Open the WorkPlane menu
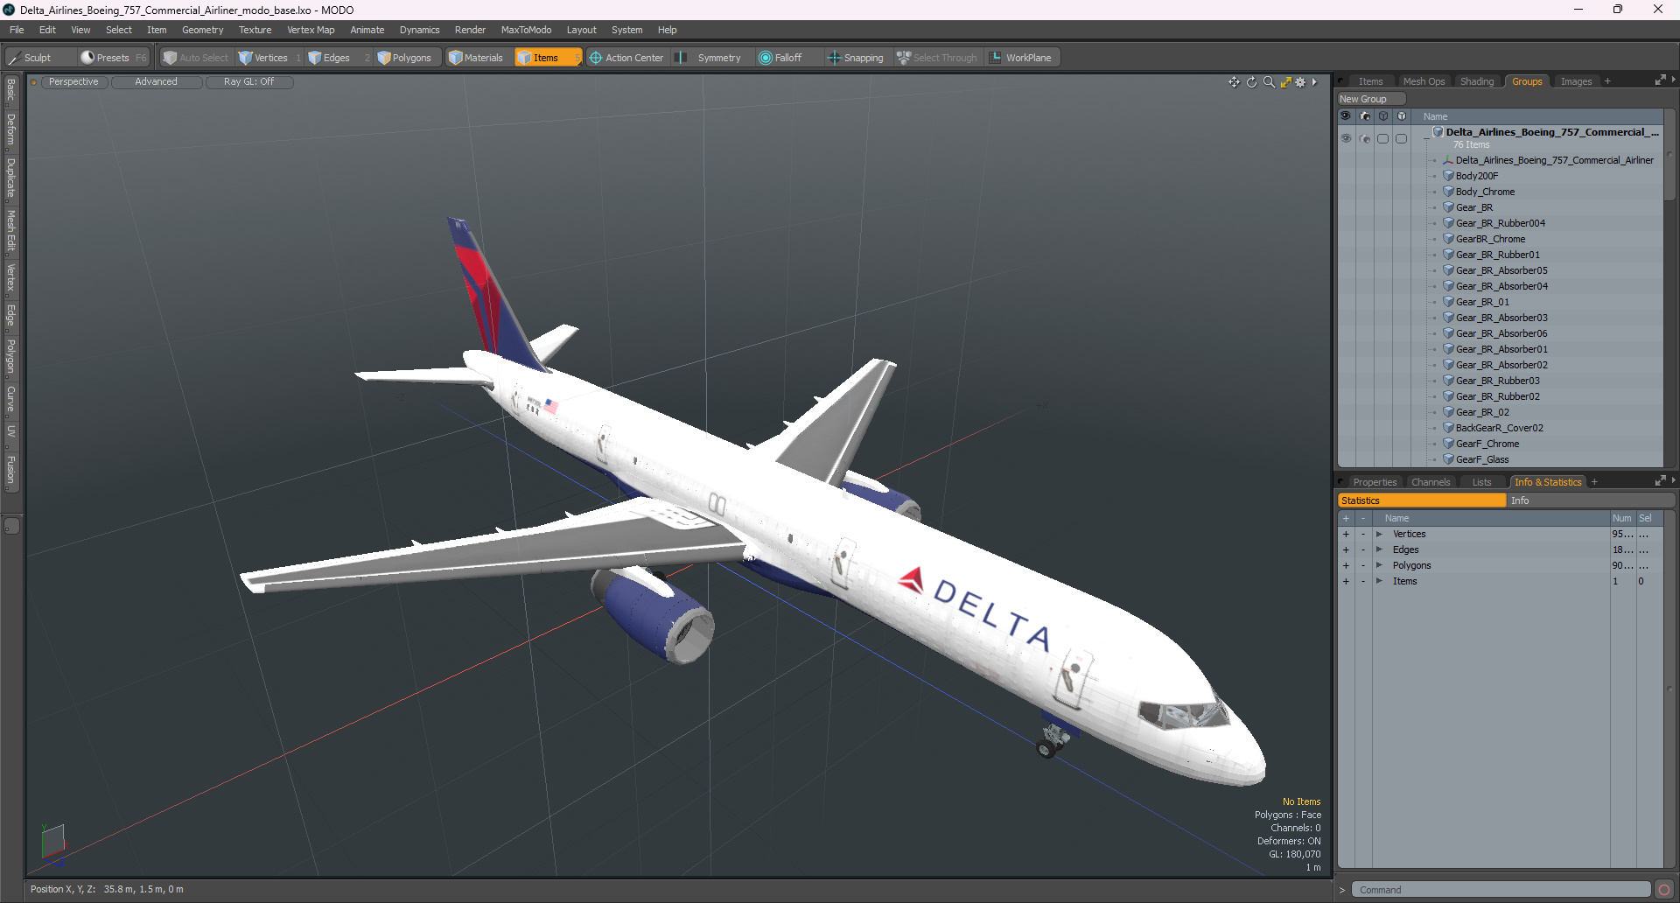Image resolution: width=1680 pixels, height=903 pixels. point(1021,58)
